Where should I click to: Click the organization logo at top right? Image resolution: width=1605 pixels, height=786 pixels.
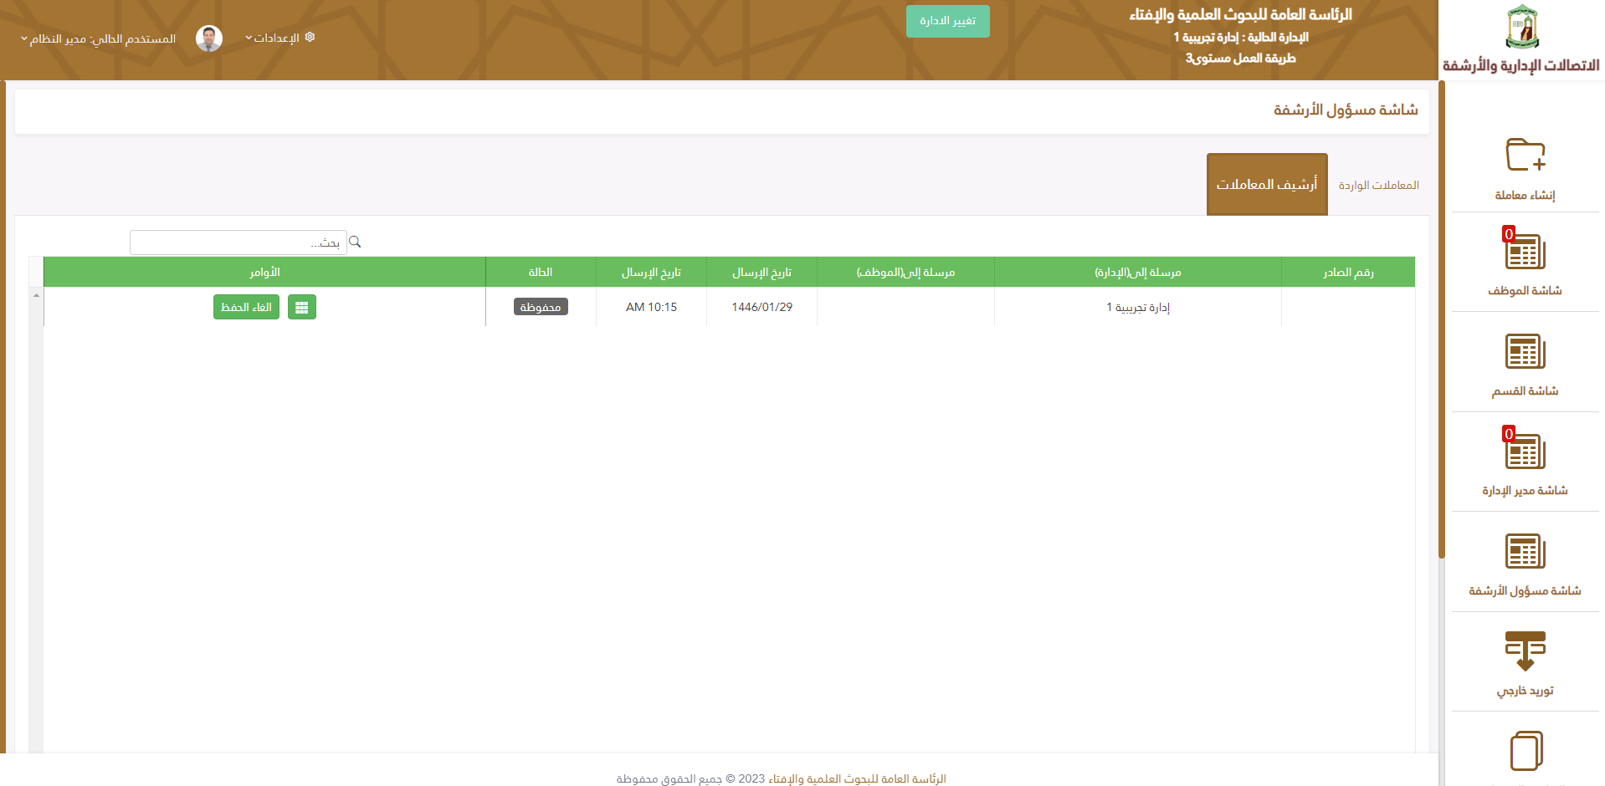click(x=1521, y=28)
